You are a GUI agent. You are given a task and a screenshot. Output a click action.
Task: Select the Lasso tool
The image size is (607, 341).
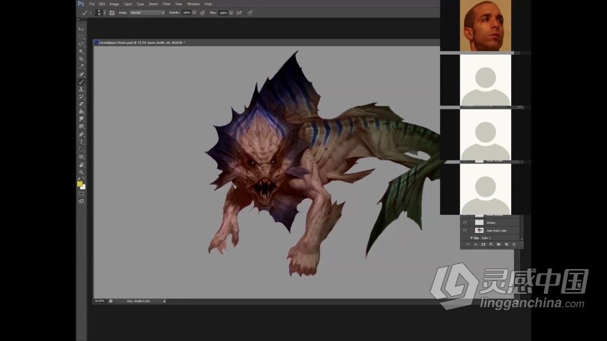pyautogui.click(x=81, y=43)
